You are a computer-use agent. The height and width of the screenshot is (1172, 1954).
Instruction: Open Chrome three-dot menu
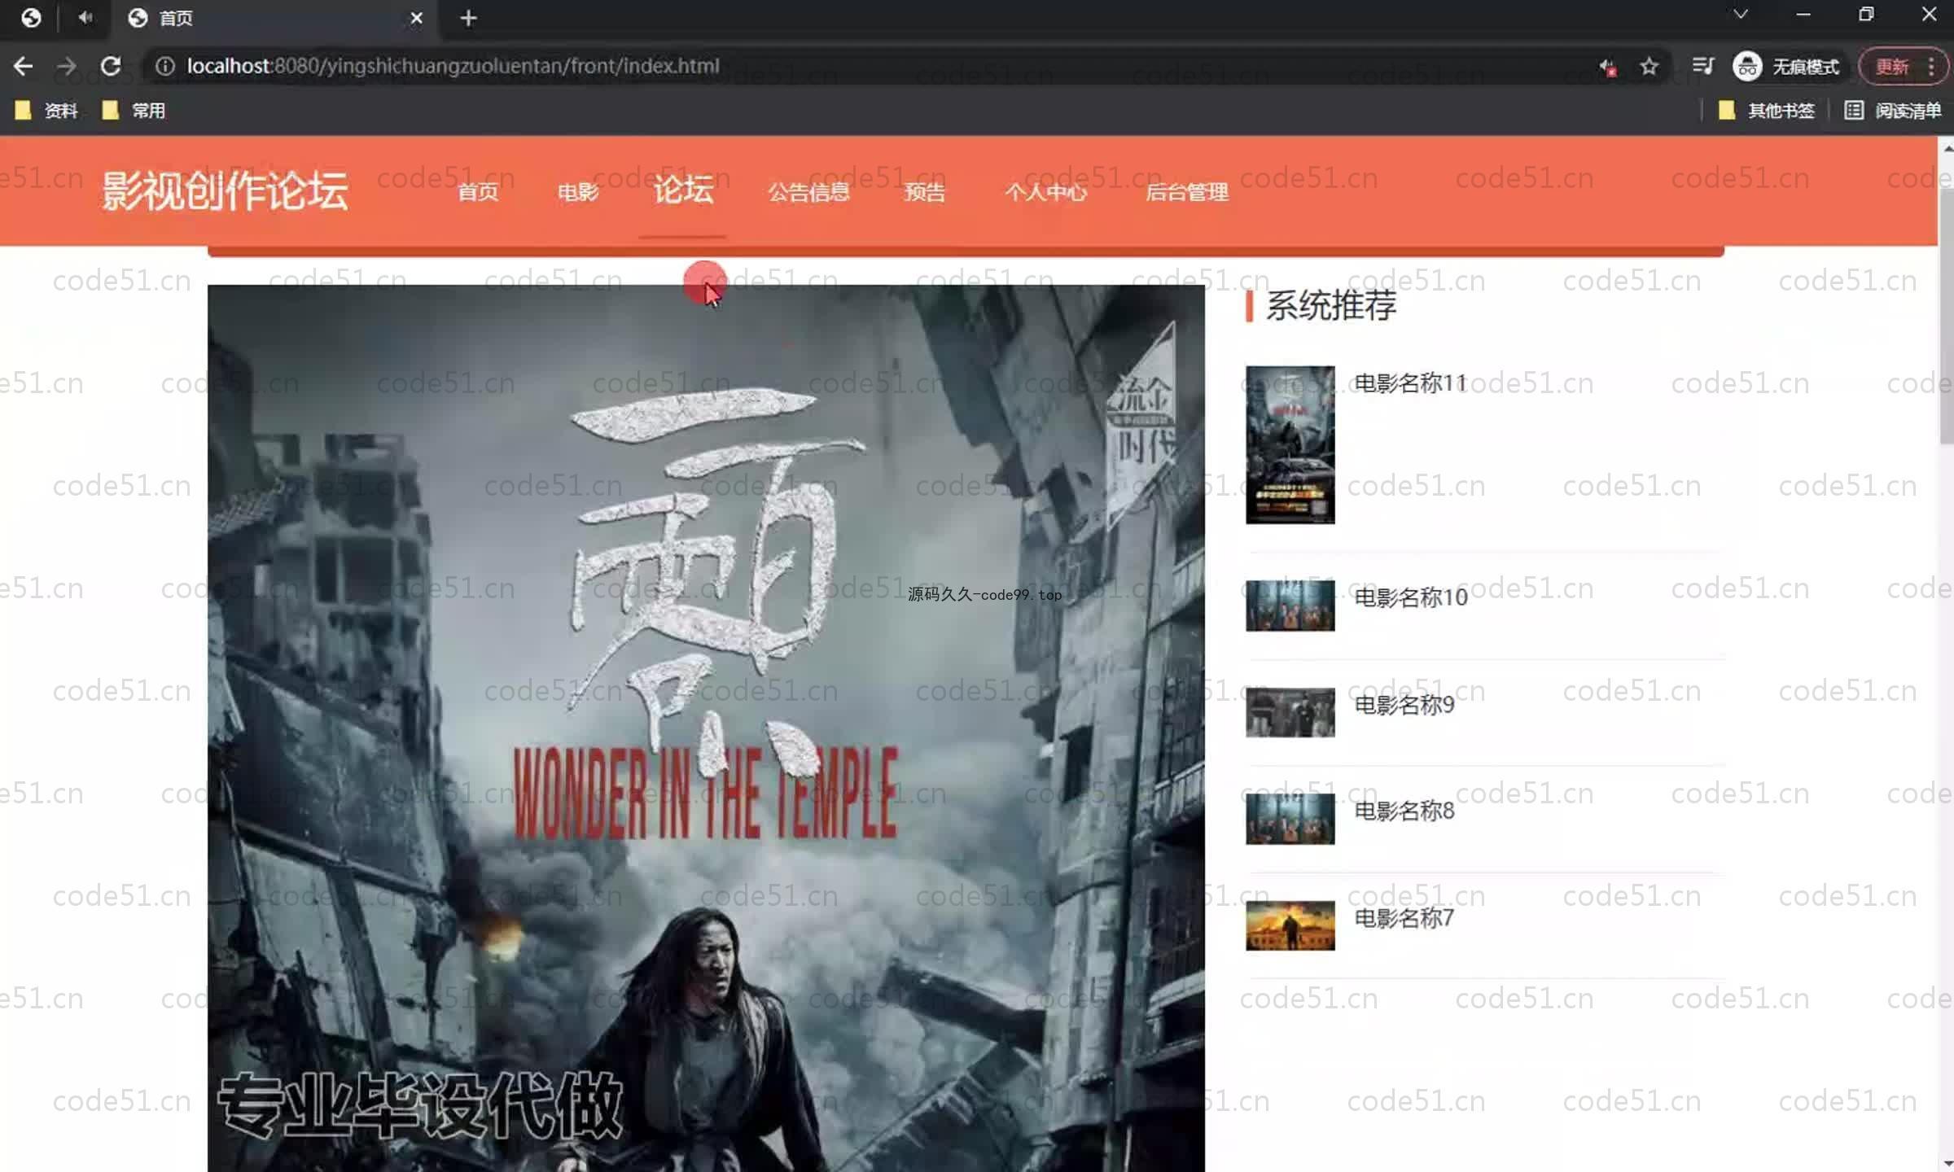[x=1932, y=66]
